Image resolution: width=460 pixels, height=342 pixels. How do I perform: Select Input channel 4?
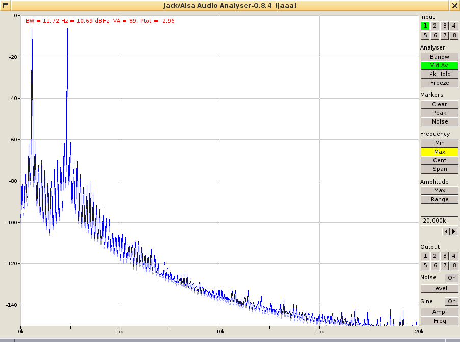click(x=454, y=26)
